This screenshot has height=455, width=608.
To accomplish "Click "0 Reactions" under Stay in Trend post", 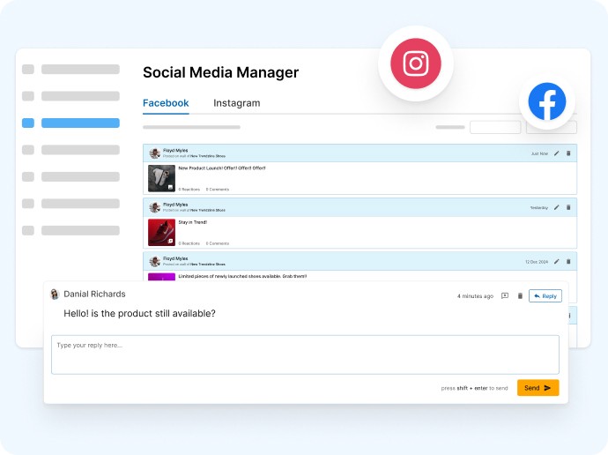I will pos(189,243).
